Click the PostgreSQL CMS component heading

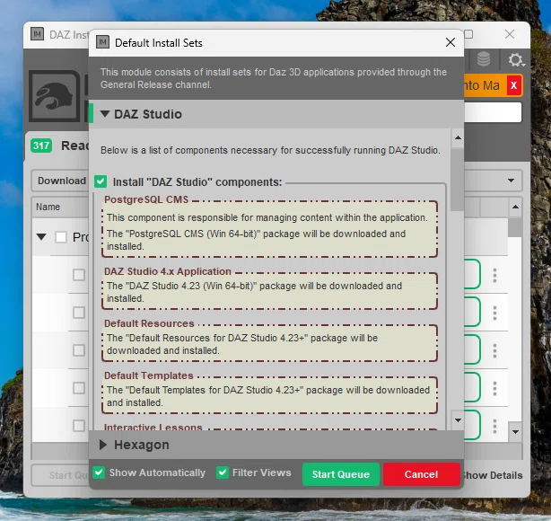[146, 199]
